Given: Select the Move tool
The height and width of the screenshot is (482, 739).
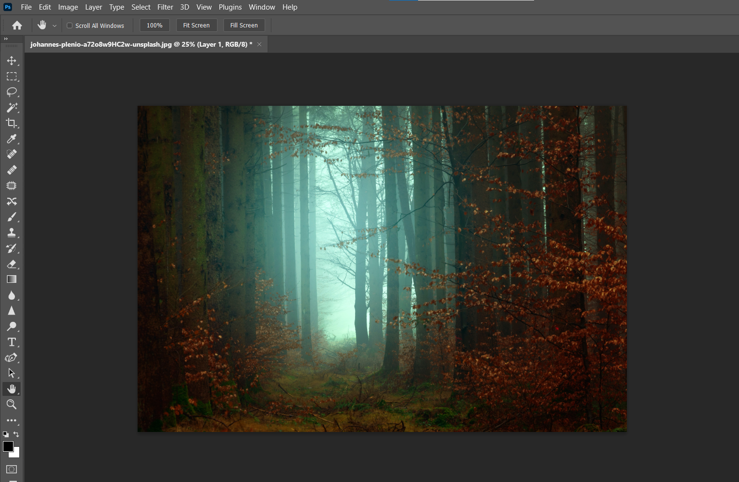Looking at the screenshot, I should point(12,61).
